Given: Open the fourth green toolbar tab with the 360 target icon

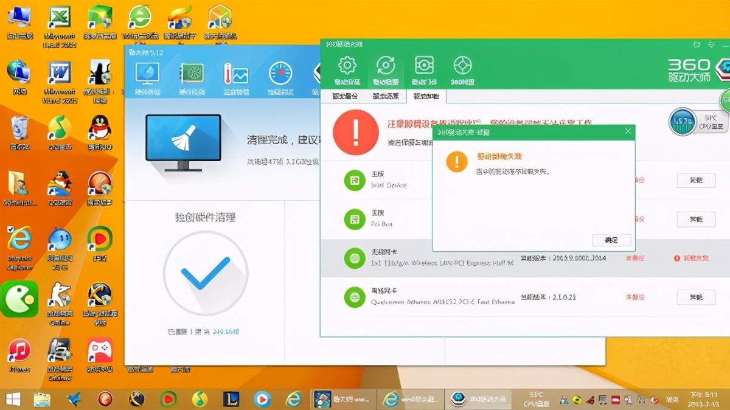Looking at the screenshot, I should pos(463,71).
